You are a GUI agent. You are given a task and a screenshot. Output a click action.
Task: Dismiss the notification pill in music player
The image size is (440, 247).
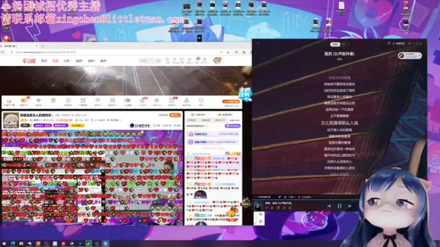coord(420,55)
